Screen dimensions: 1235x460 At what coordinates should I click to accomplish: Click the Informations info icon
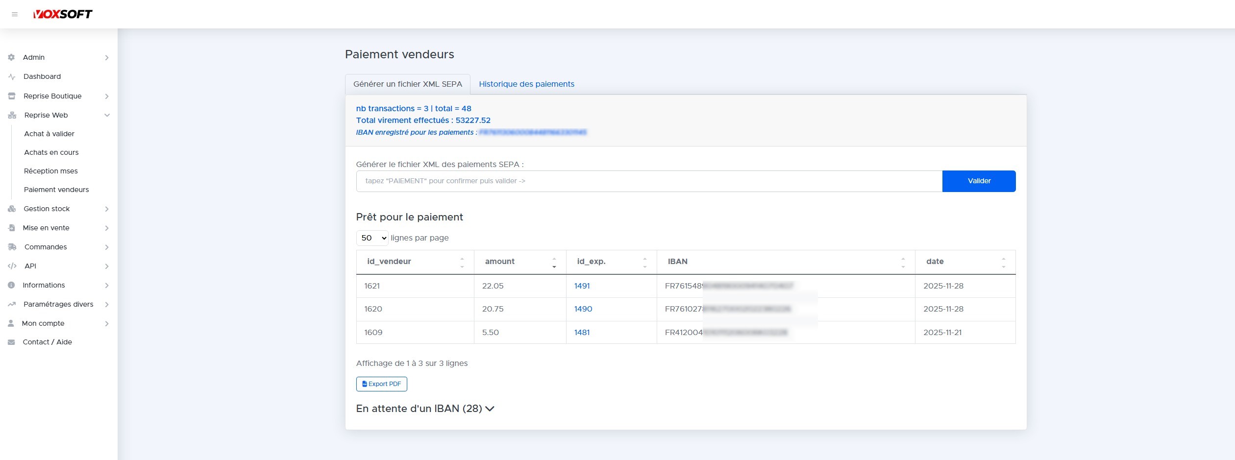click(11, 285)
